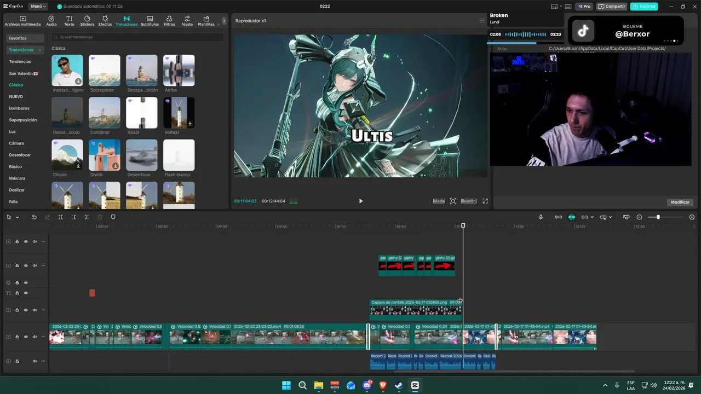Toggle visibility of the effects track
Screen dimensions: 701x394
tap(26, 283)
